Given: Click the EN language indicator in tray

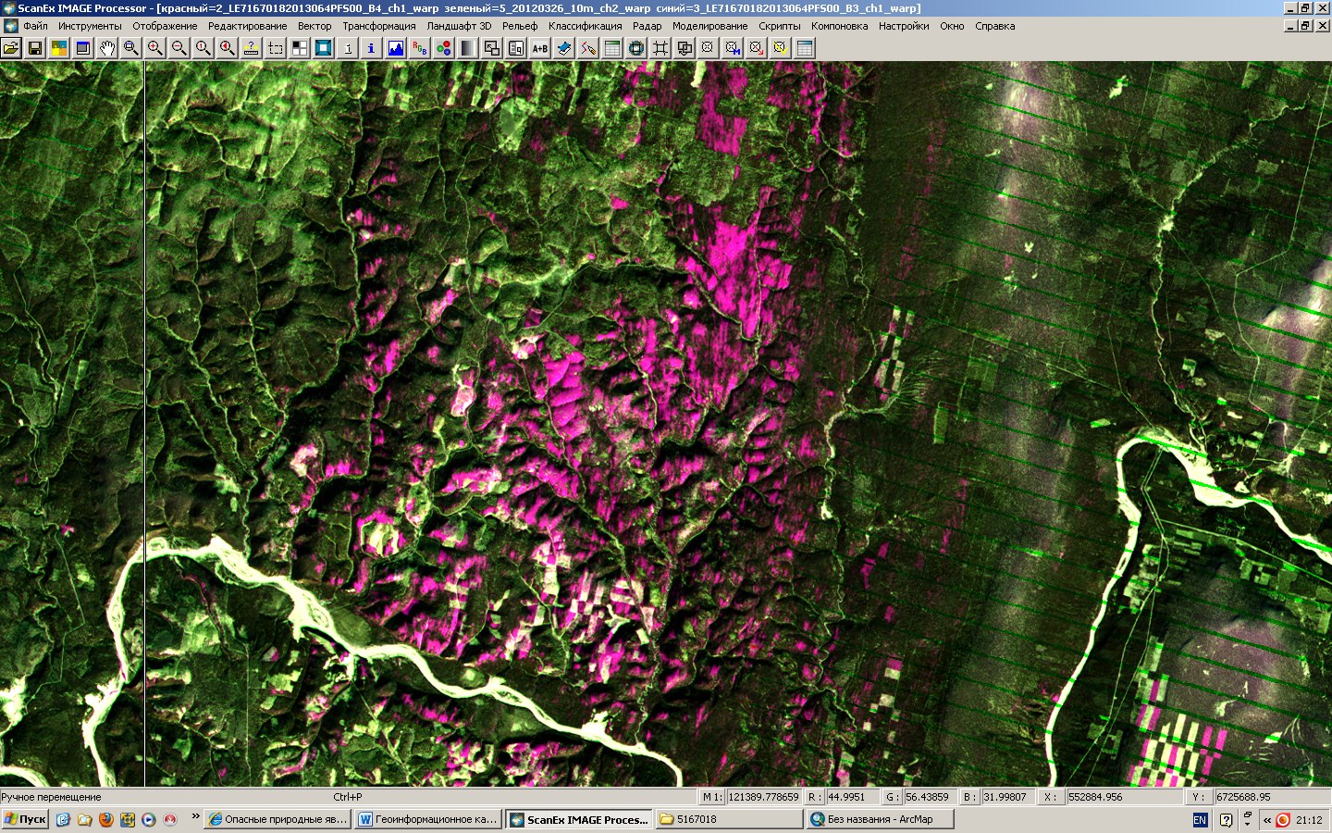Looking at the screenshot, I should pyautogui.click(x=1200, y=820).
